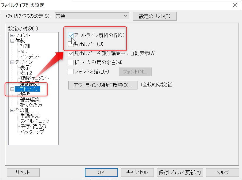Select 詳細 under 体裁
This screenshot has height=180, width=242.
25,46
